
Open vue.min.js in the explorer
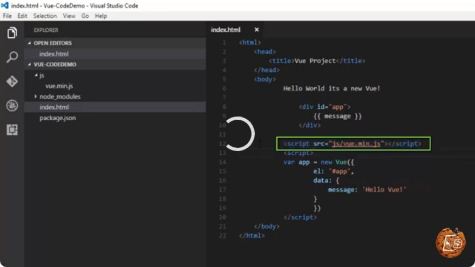coord(59,86)
